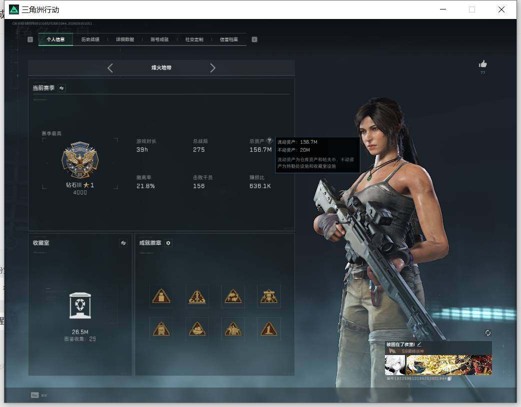Select third achievement badge in the bottom row

[x=233, y=329]
